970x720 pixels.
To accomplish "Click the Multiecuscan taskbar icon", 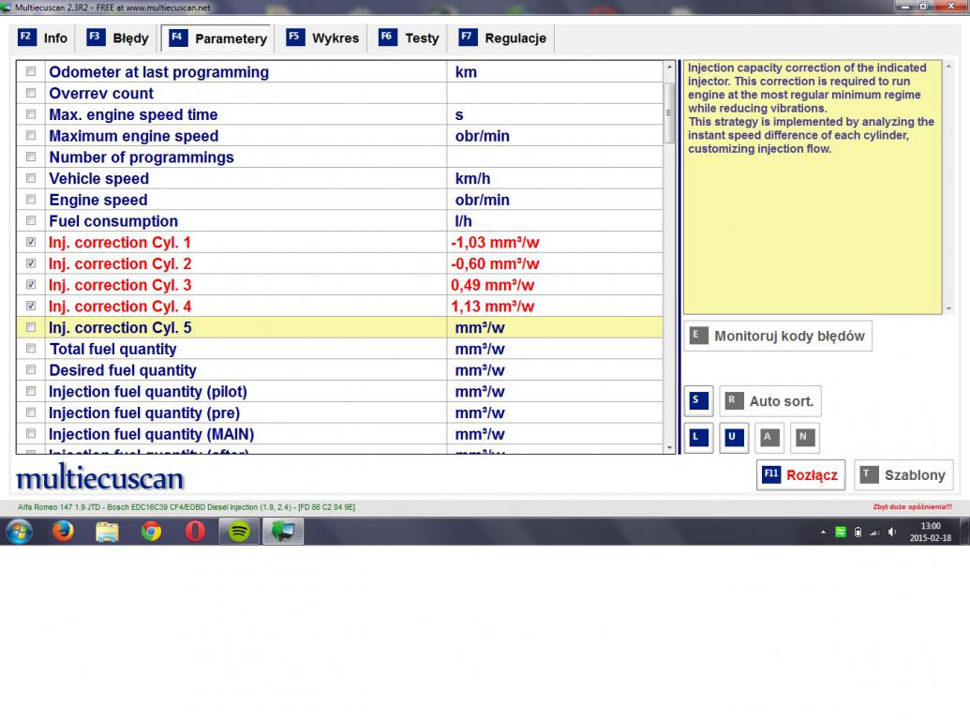I will point(283,532).
